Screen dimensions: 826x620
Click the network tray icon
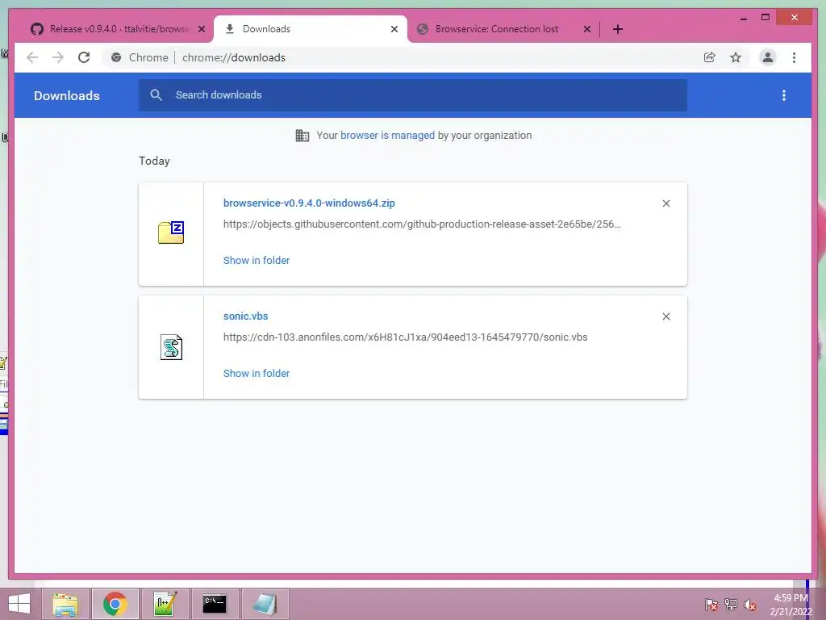click(731, 605)
